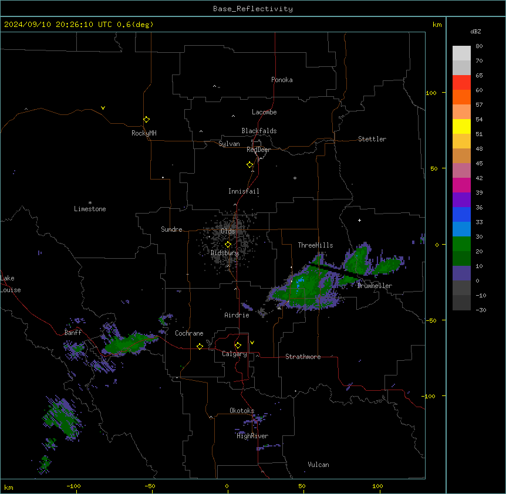Click the Lacombe city label
This screenshot has width=506, height=494.
point(264,112)
